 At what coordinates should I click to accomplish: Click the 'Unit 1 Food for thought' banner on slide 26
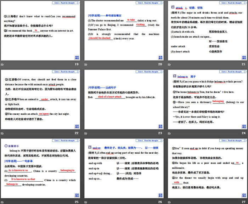click(x=150, y=140)
